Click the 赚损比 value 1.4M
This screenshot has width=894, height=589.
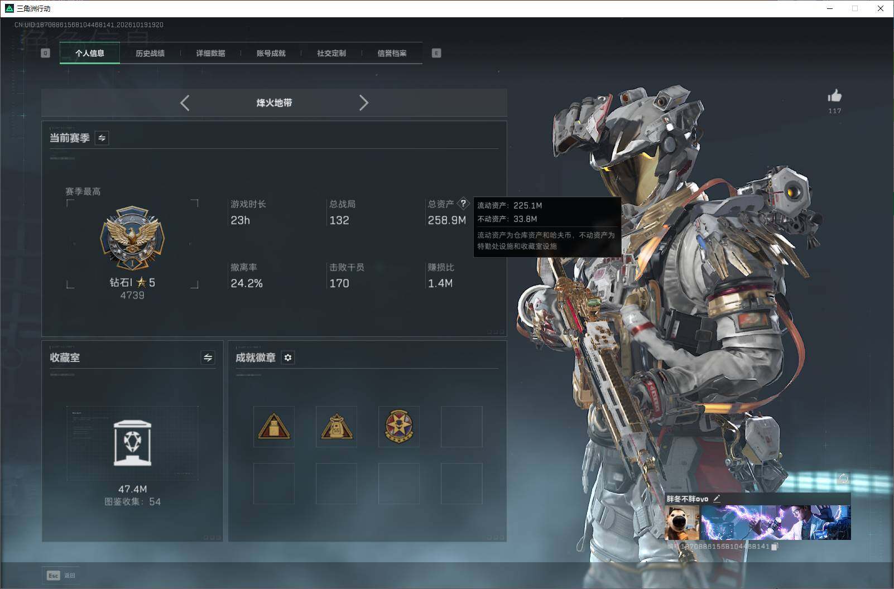440,283
